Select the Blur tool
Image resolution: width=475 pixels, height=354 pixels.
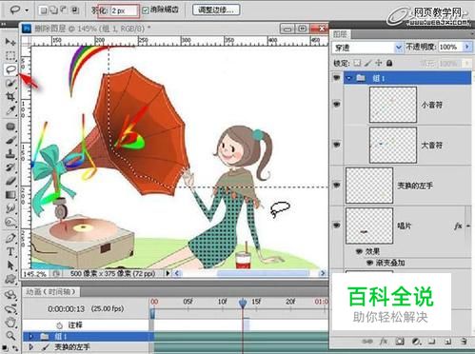point(10,208)
